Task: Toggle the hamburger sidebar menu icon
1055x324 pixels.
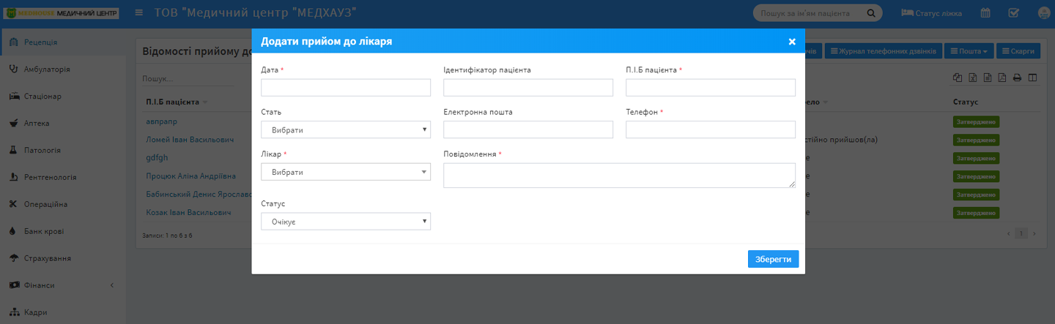Action: [139, 13]
